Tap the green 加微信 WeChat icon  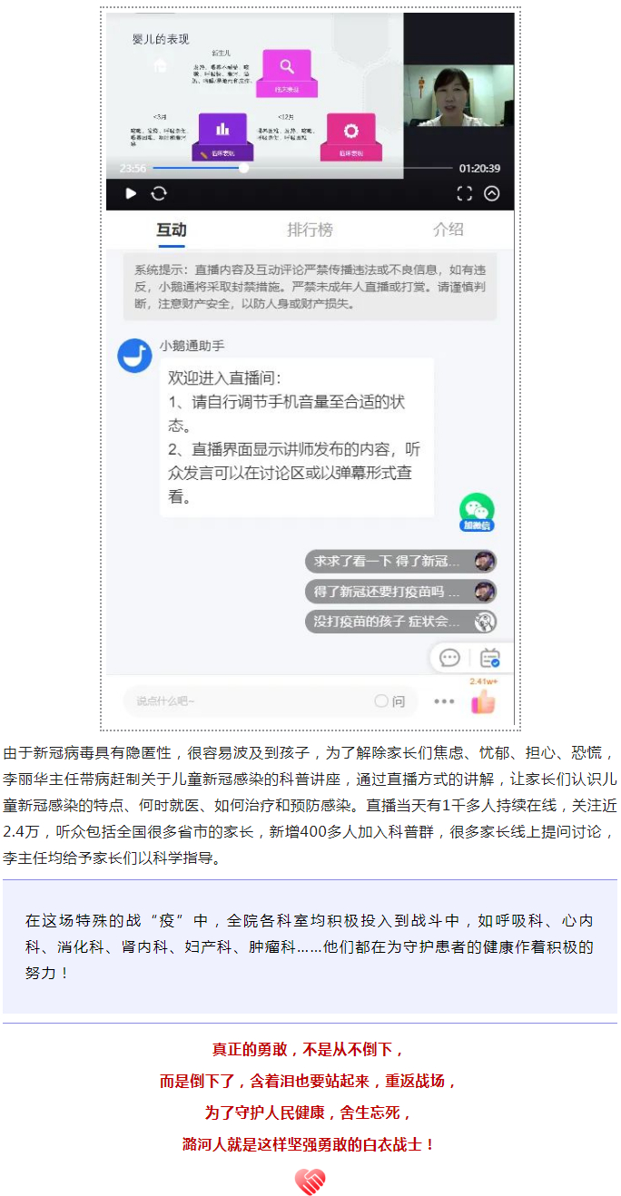coord(477,512)
